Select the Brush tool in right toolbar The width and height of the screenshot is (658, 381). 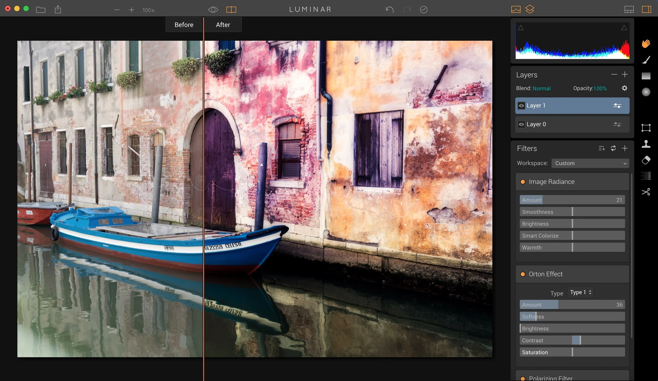tap(646, 60)
